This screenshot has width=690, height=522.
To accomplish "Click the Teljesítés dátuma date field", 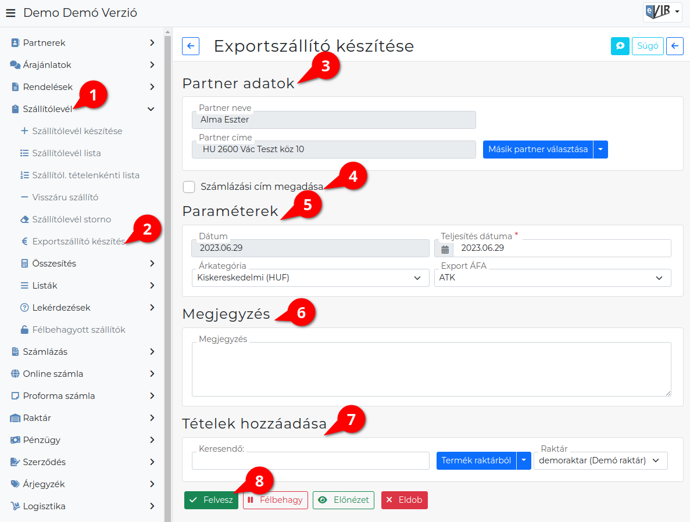I will tap(562, 249).
